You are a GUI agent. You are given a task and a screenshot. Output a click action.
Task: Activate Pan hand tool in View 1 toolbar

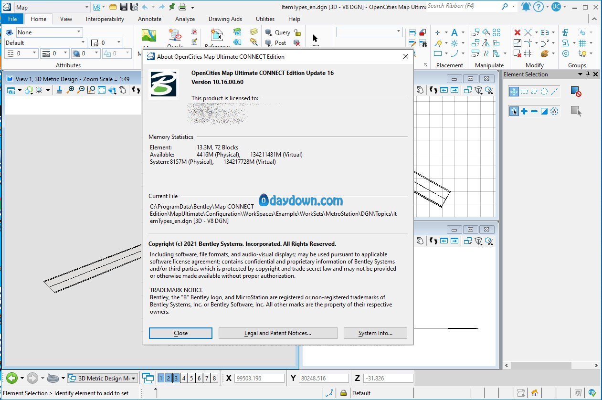coord(123,90)
